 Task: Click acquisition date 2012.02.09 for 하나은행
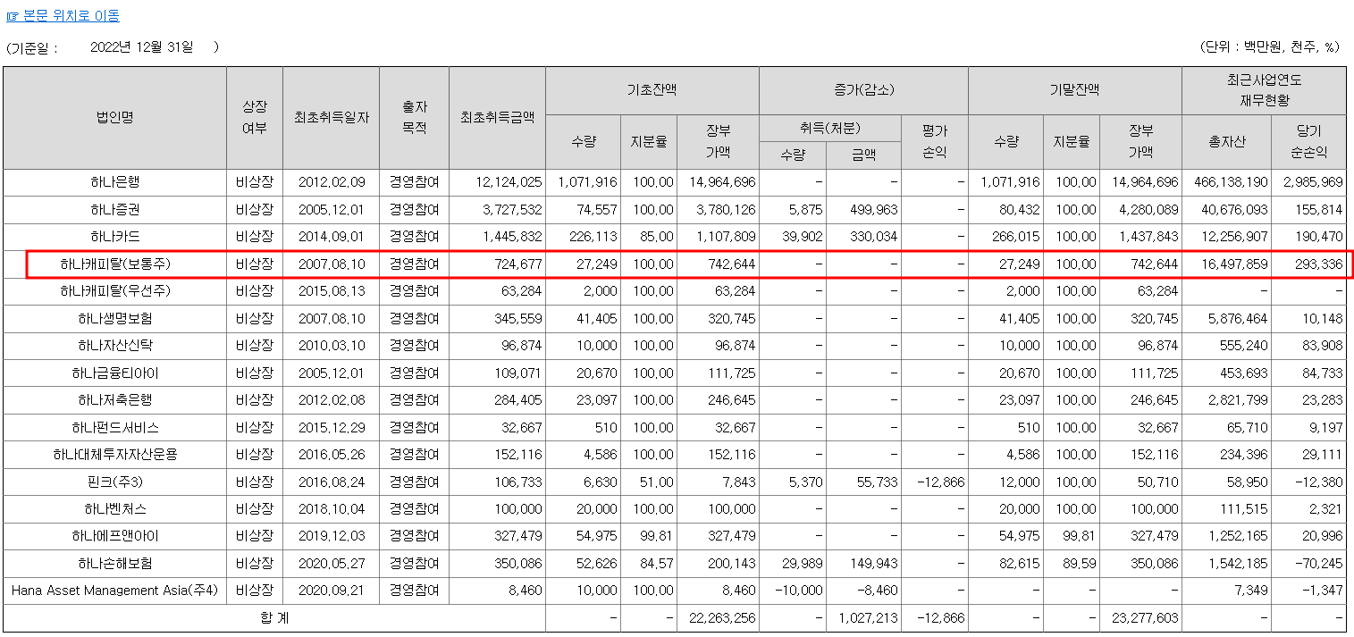[x=331, y=182]
